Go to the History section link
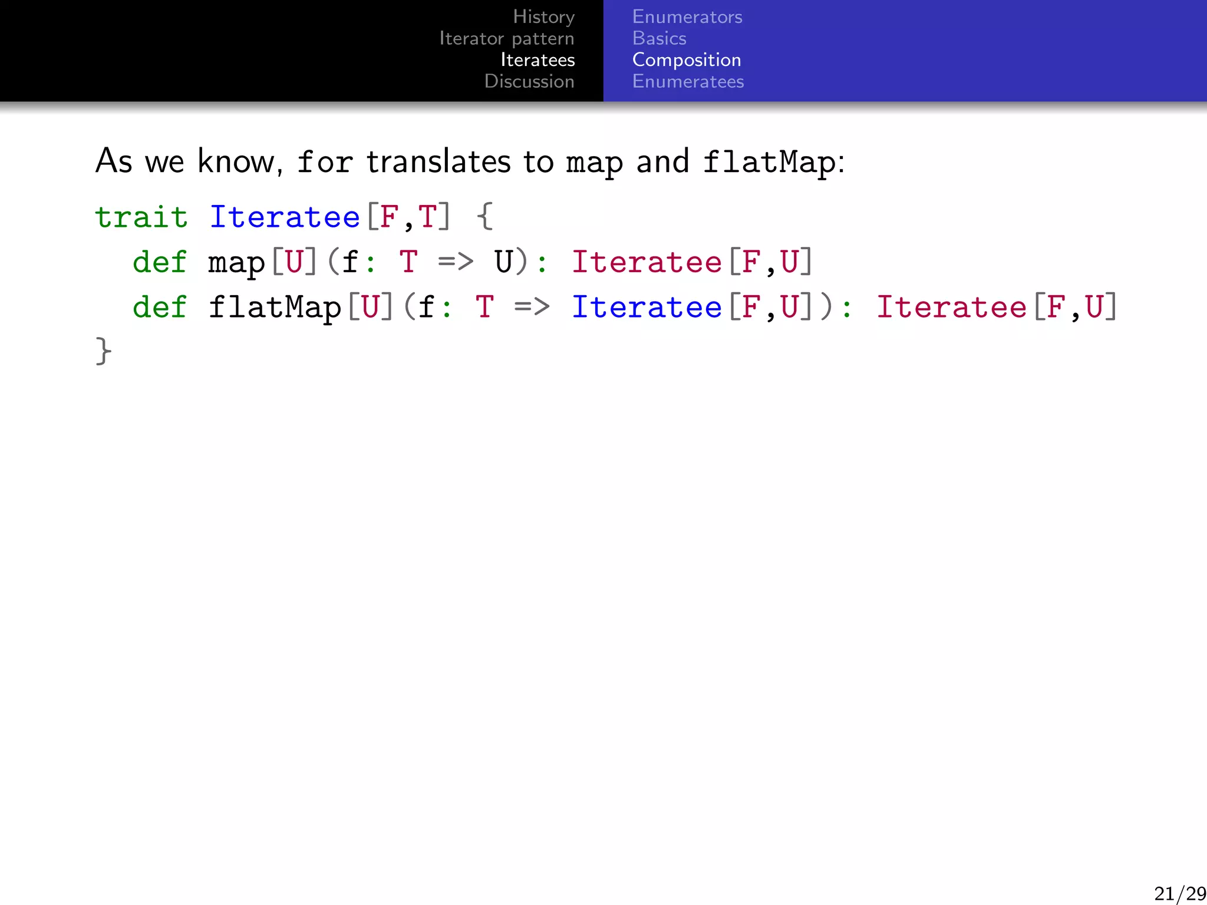 click(x=543, y=17)
